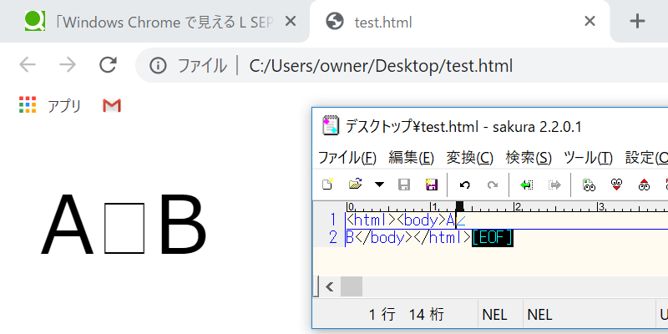Open the ツール(T) menu
Image resolution: width=668 pixels, height=334 pixels.
[x=588, y=158]
